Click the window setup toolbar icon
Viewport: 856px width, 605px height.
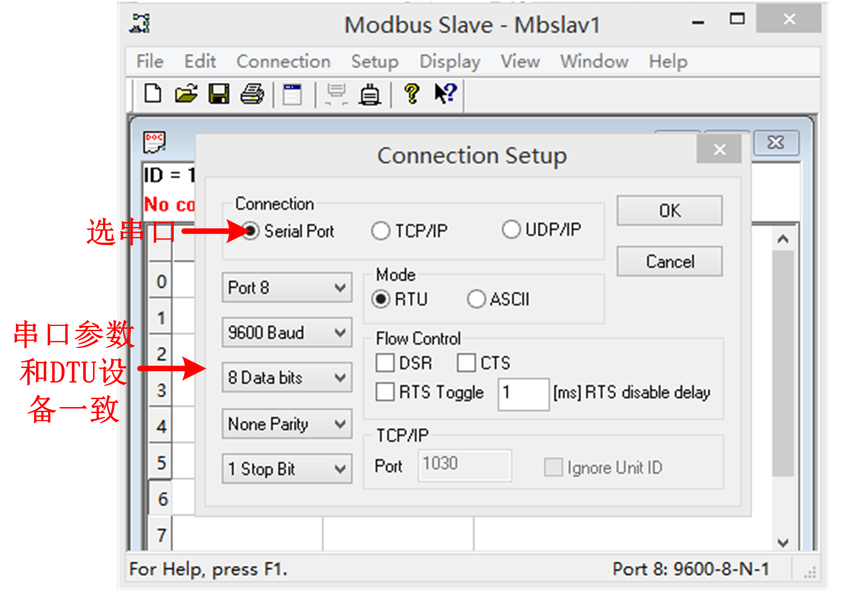[x=292, y=94]
